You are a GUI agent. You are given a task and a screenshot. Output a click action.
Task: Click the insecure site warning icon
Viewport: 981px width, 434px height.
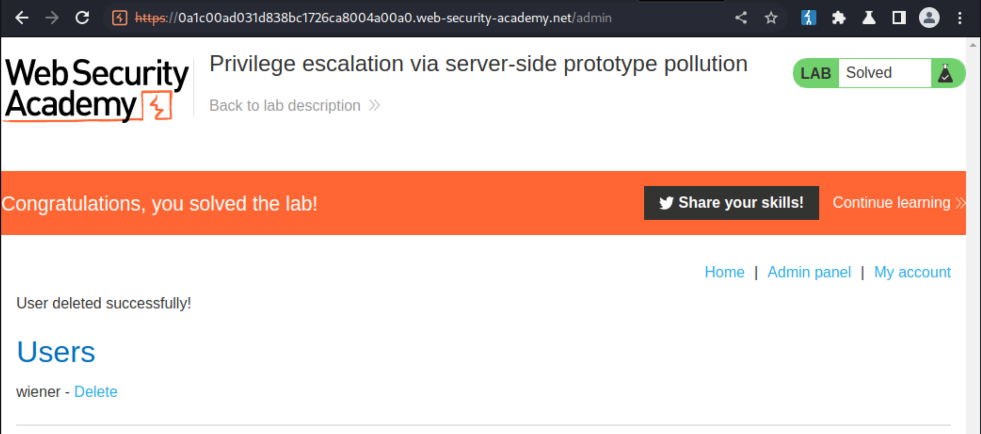pyautogui.click(x=120, y=18)
